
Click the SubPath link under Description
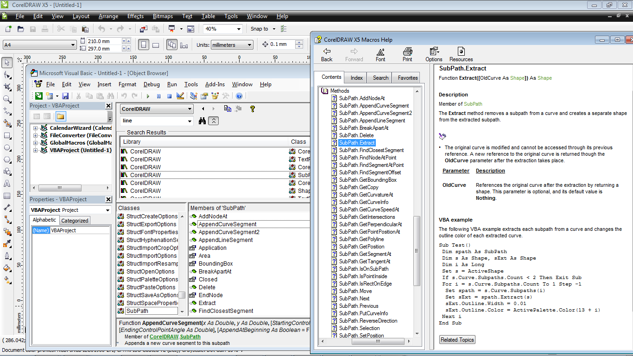473,104
